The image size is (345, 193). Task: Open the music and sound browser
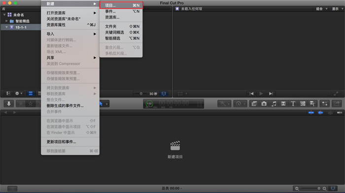click(274, 104)
